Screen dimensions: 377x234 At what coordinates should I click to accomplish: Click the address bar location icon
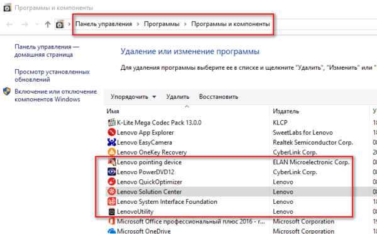click(60, 25)
